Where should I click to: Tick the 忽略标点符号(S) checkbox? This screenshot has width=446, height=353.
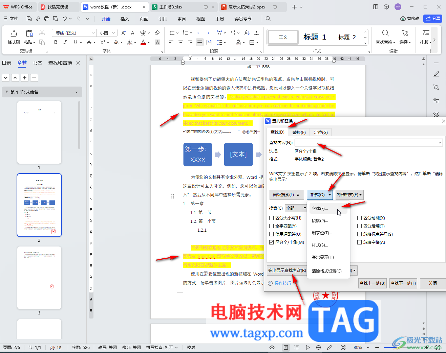[x=360, y=234]
